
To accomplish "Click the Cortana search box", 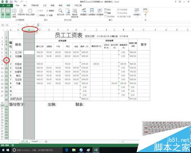I will [x=37, y=150].
